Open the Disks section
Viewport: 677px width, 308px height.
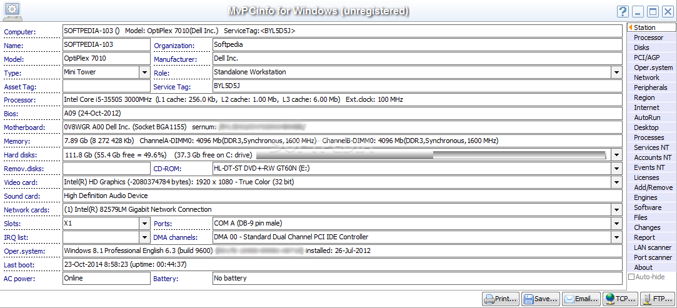(651, 47)
